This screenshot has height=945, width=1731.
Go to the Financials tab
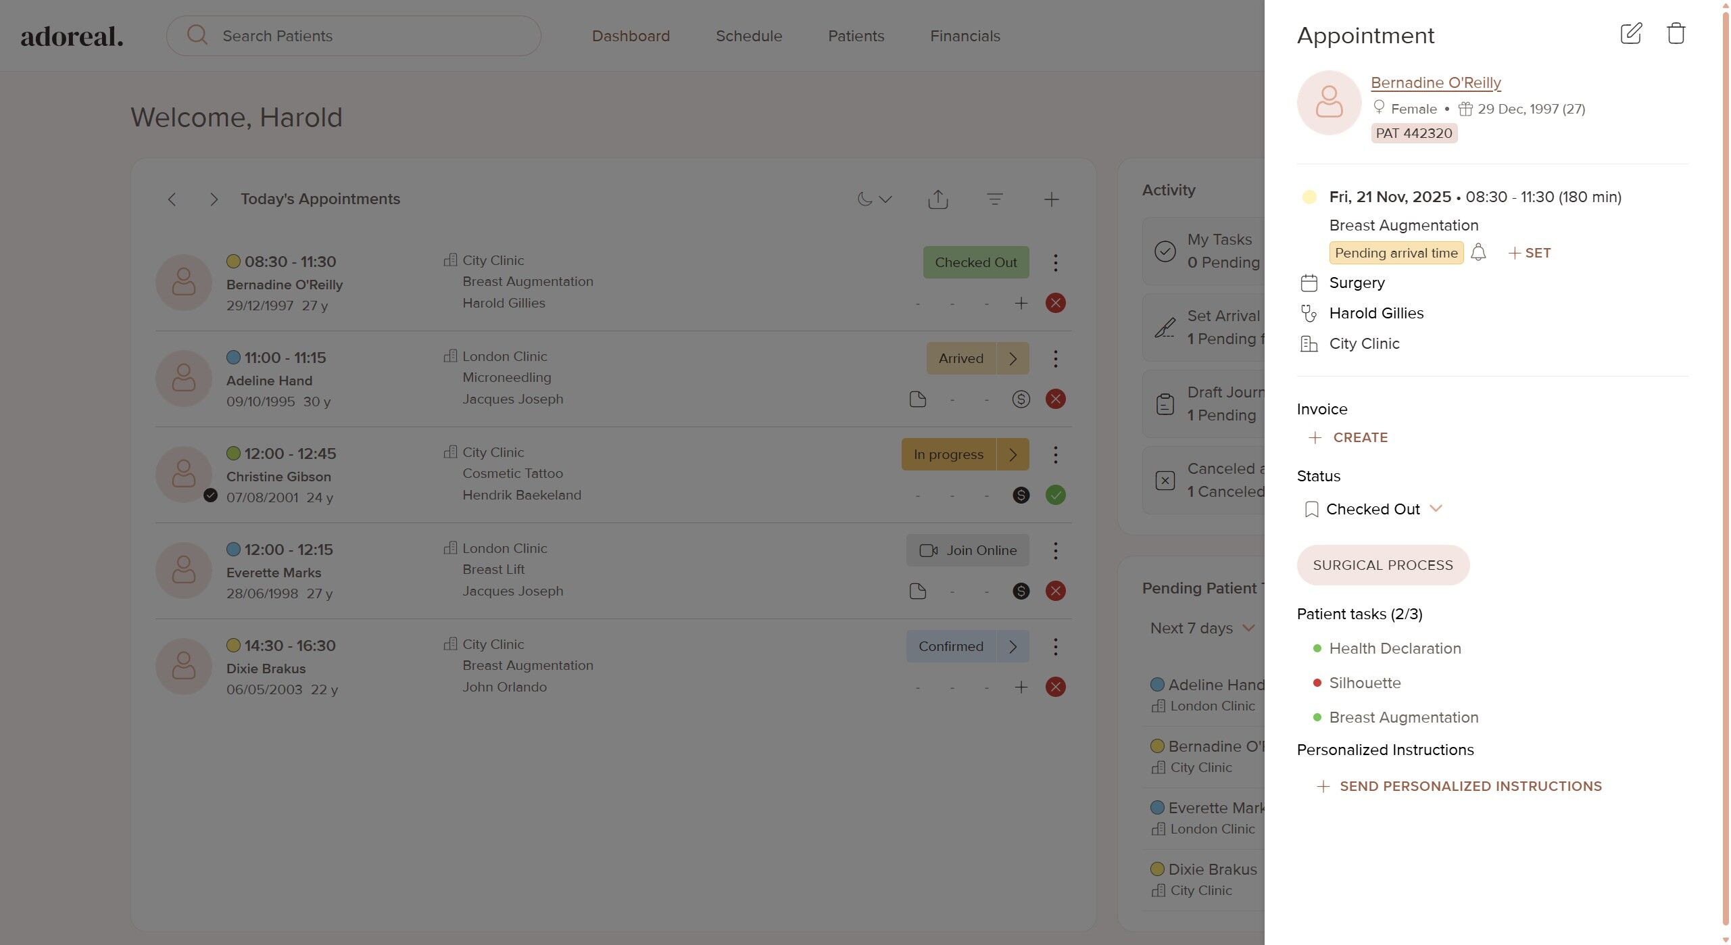[x=965, y=36]
